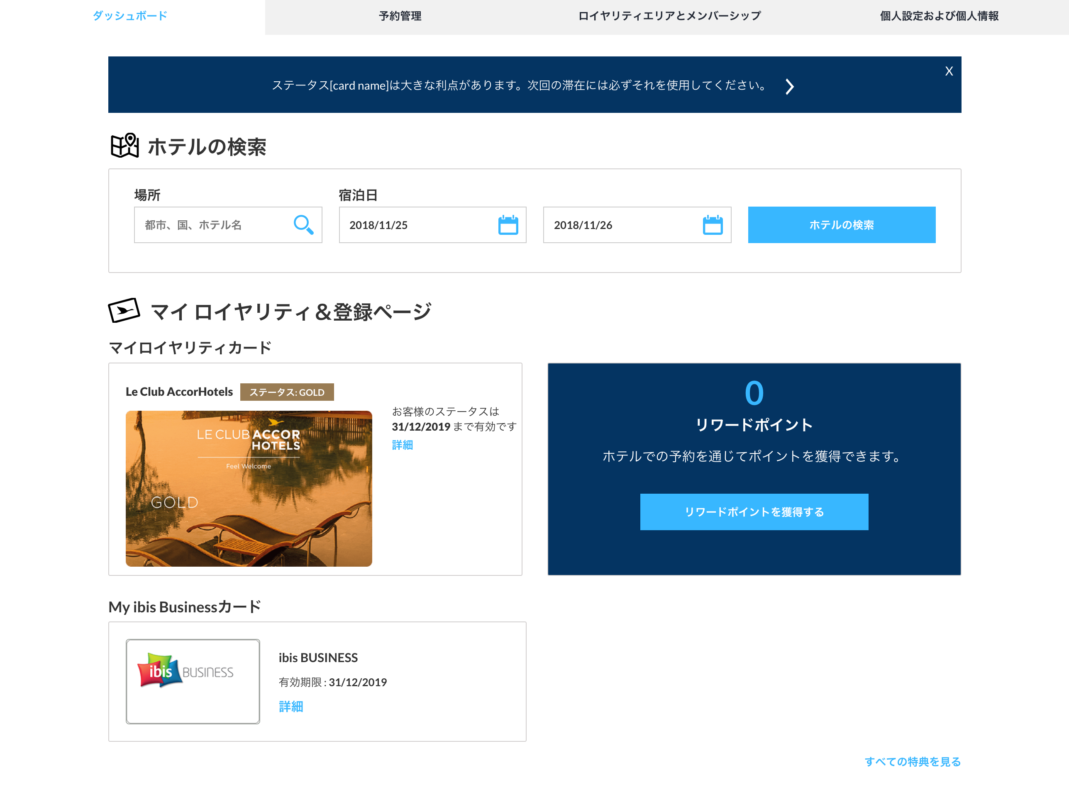Open ロイヤリティエリアとメンバーシップ tab
This screenshot has width=1069, height=787.
pos(669,16)
